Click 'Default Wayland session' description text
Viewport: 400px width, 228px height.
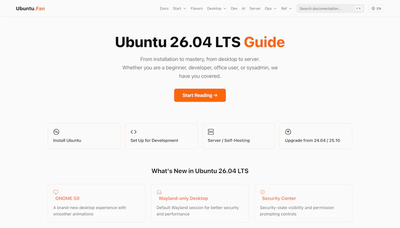point(197,210)
